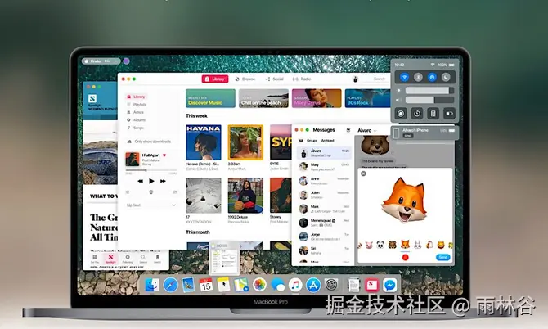Go to previous track in Music player

(x=140, y=181)
